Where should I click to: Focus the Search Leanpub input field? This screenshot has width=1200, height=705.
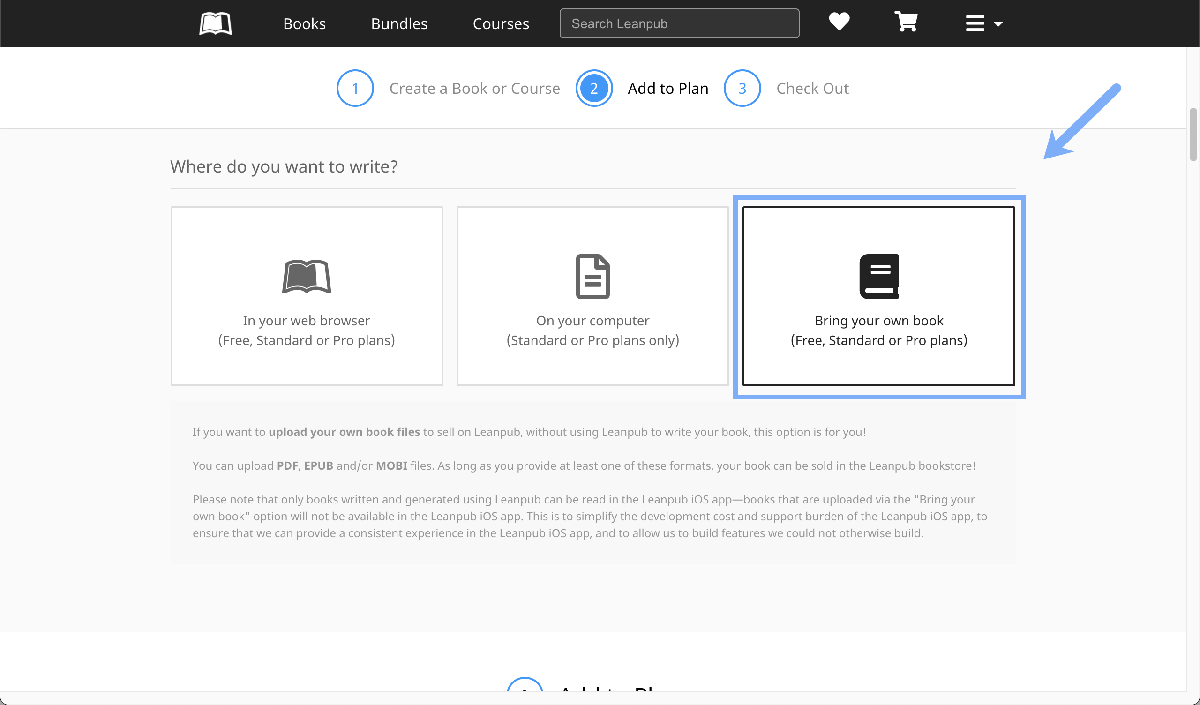pos(679,23)
